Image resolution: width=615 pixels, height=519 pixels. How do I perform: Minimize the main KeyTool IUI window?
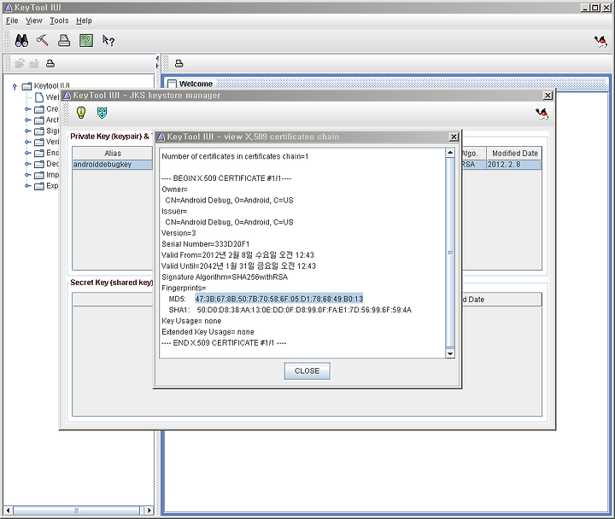(x=585, y=8)
